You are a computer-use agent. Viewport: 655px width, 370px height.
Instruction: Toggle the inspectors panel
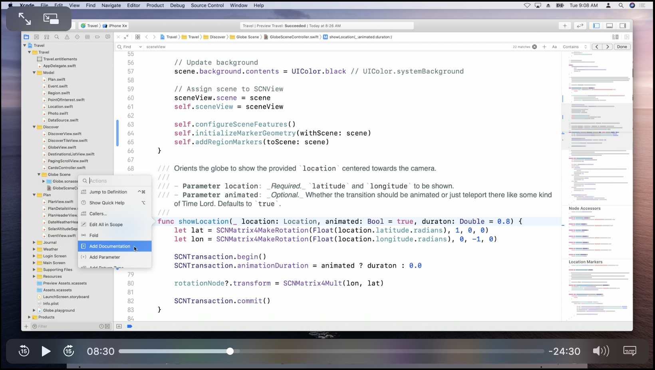[x=623, y=26]
